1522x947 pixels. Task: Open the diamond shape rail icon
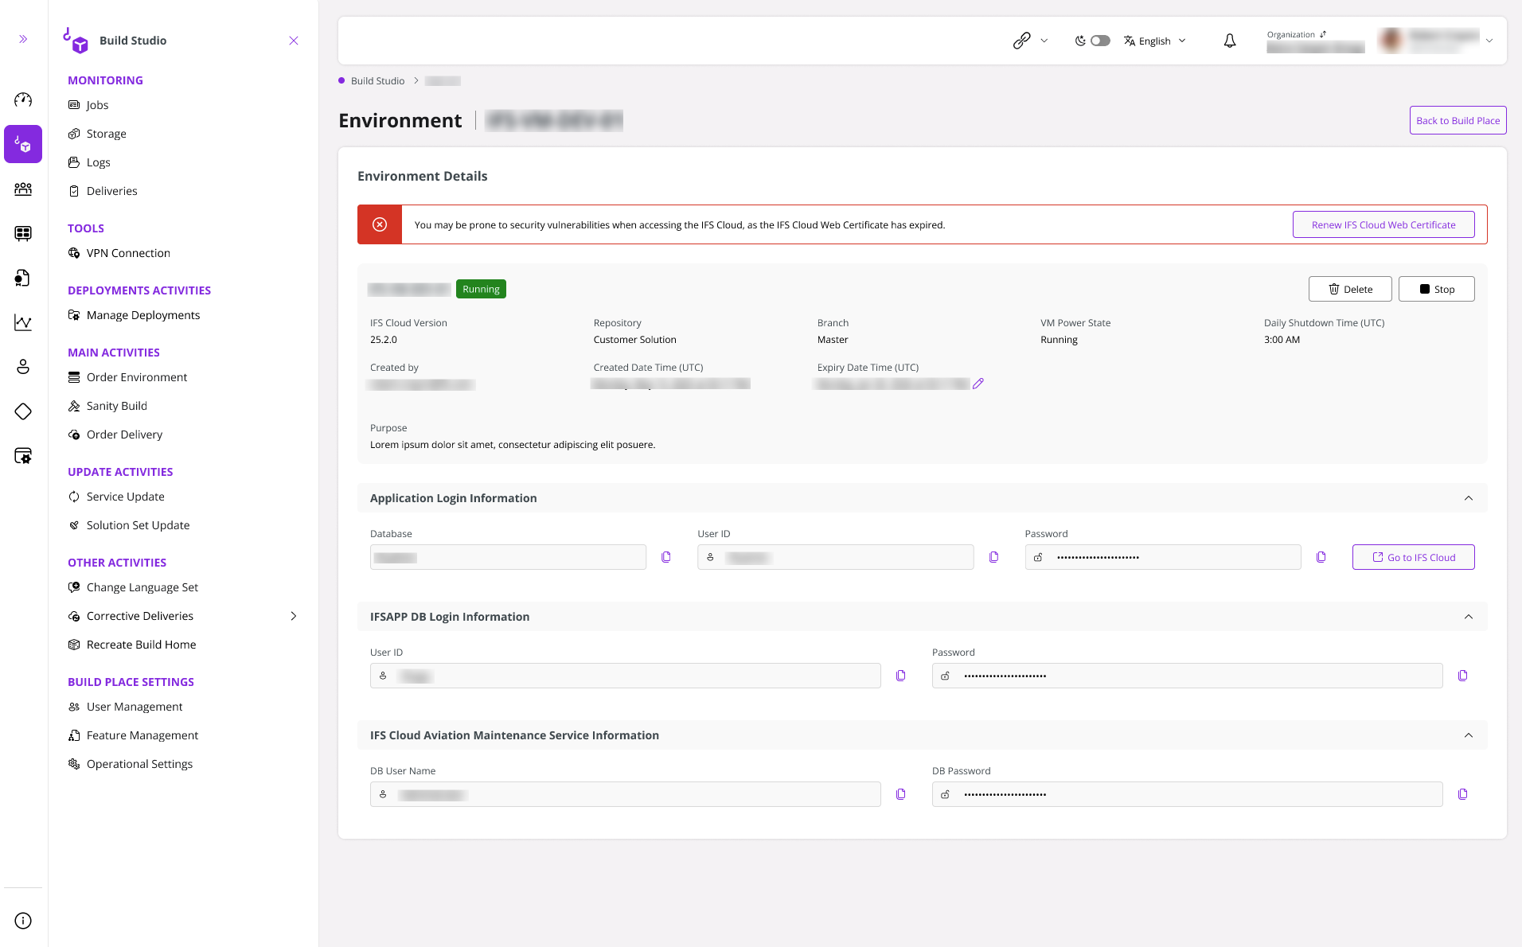(x=23, y=411)
